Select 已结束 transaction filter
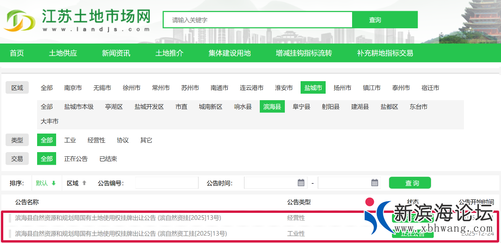This screenshot has width=501, height=243. click(x=108, y=159)
